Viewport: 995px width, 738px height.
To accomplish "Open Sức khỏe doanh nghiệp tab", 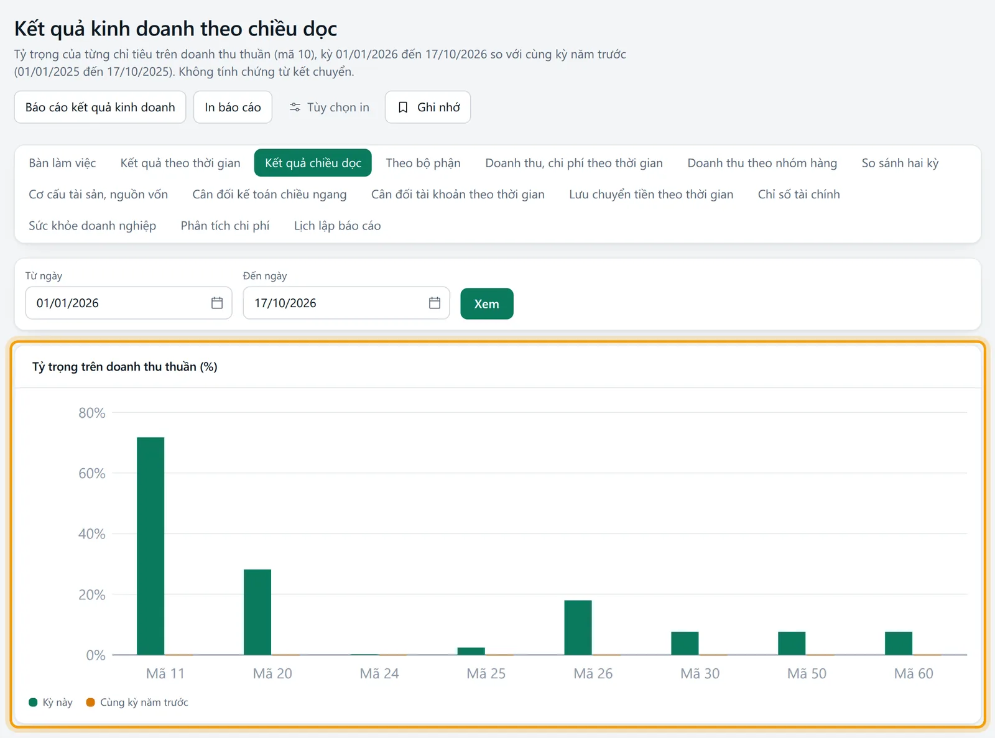I will (92, 226).
